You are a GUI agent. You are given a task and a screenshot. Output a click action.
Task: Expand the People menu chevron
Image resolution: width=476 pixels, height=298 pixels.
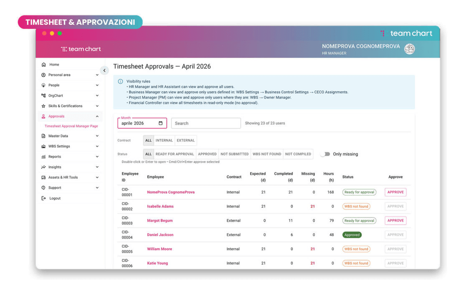[x=97, y=85]
